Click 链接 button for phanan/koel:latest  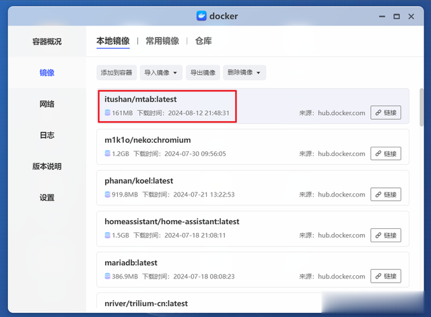386,195
